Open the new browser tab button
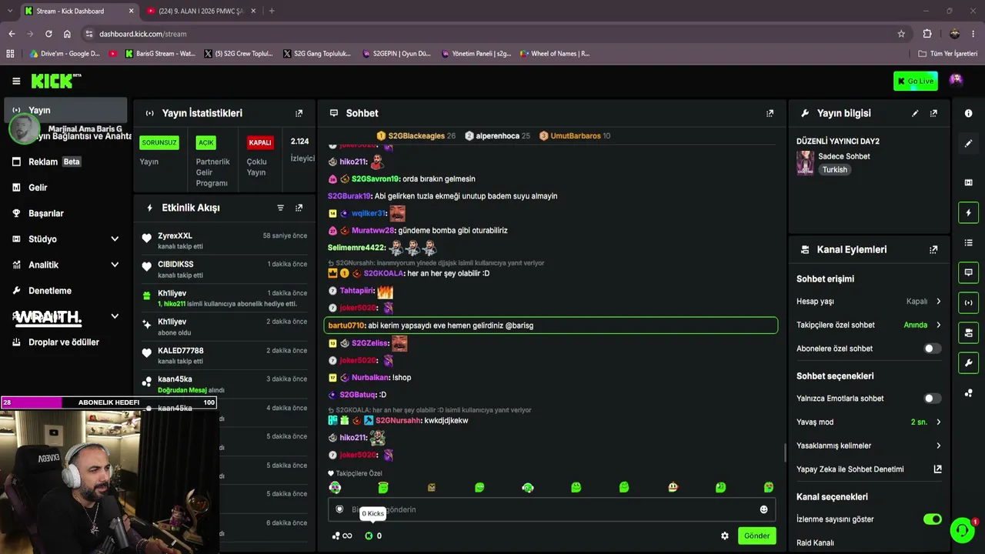The height and width of the screenshot is (554, 985). tap(272, 11)
